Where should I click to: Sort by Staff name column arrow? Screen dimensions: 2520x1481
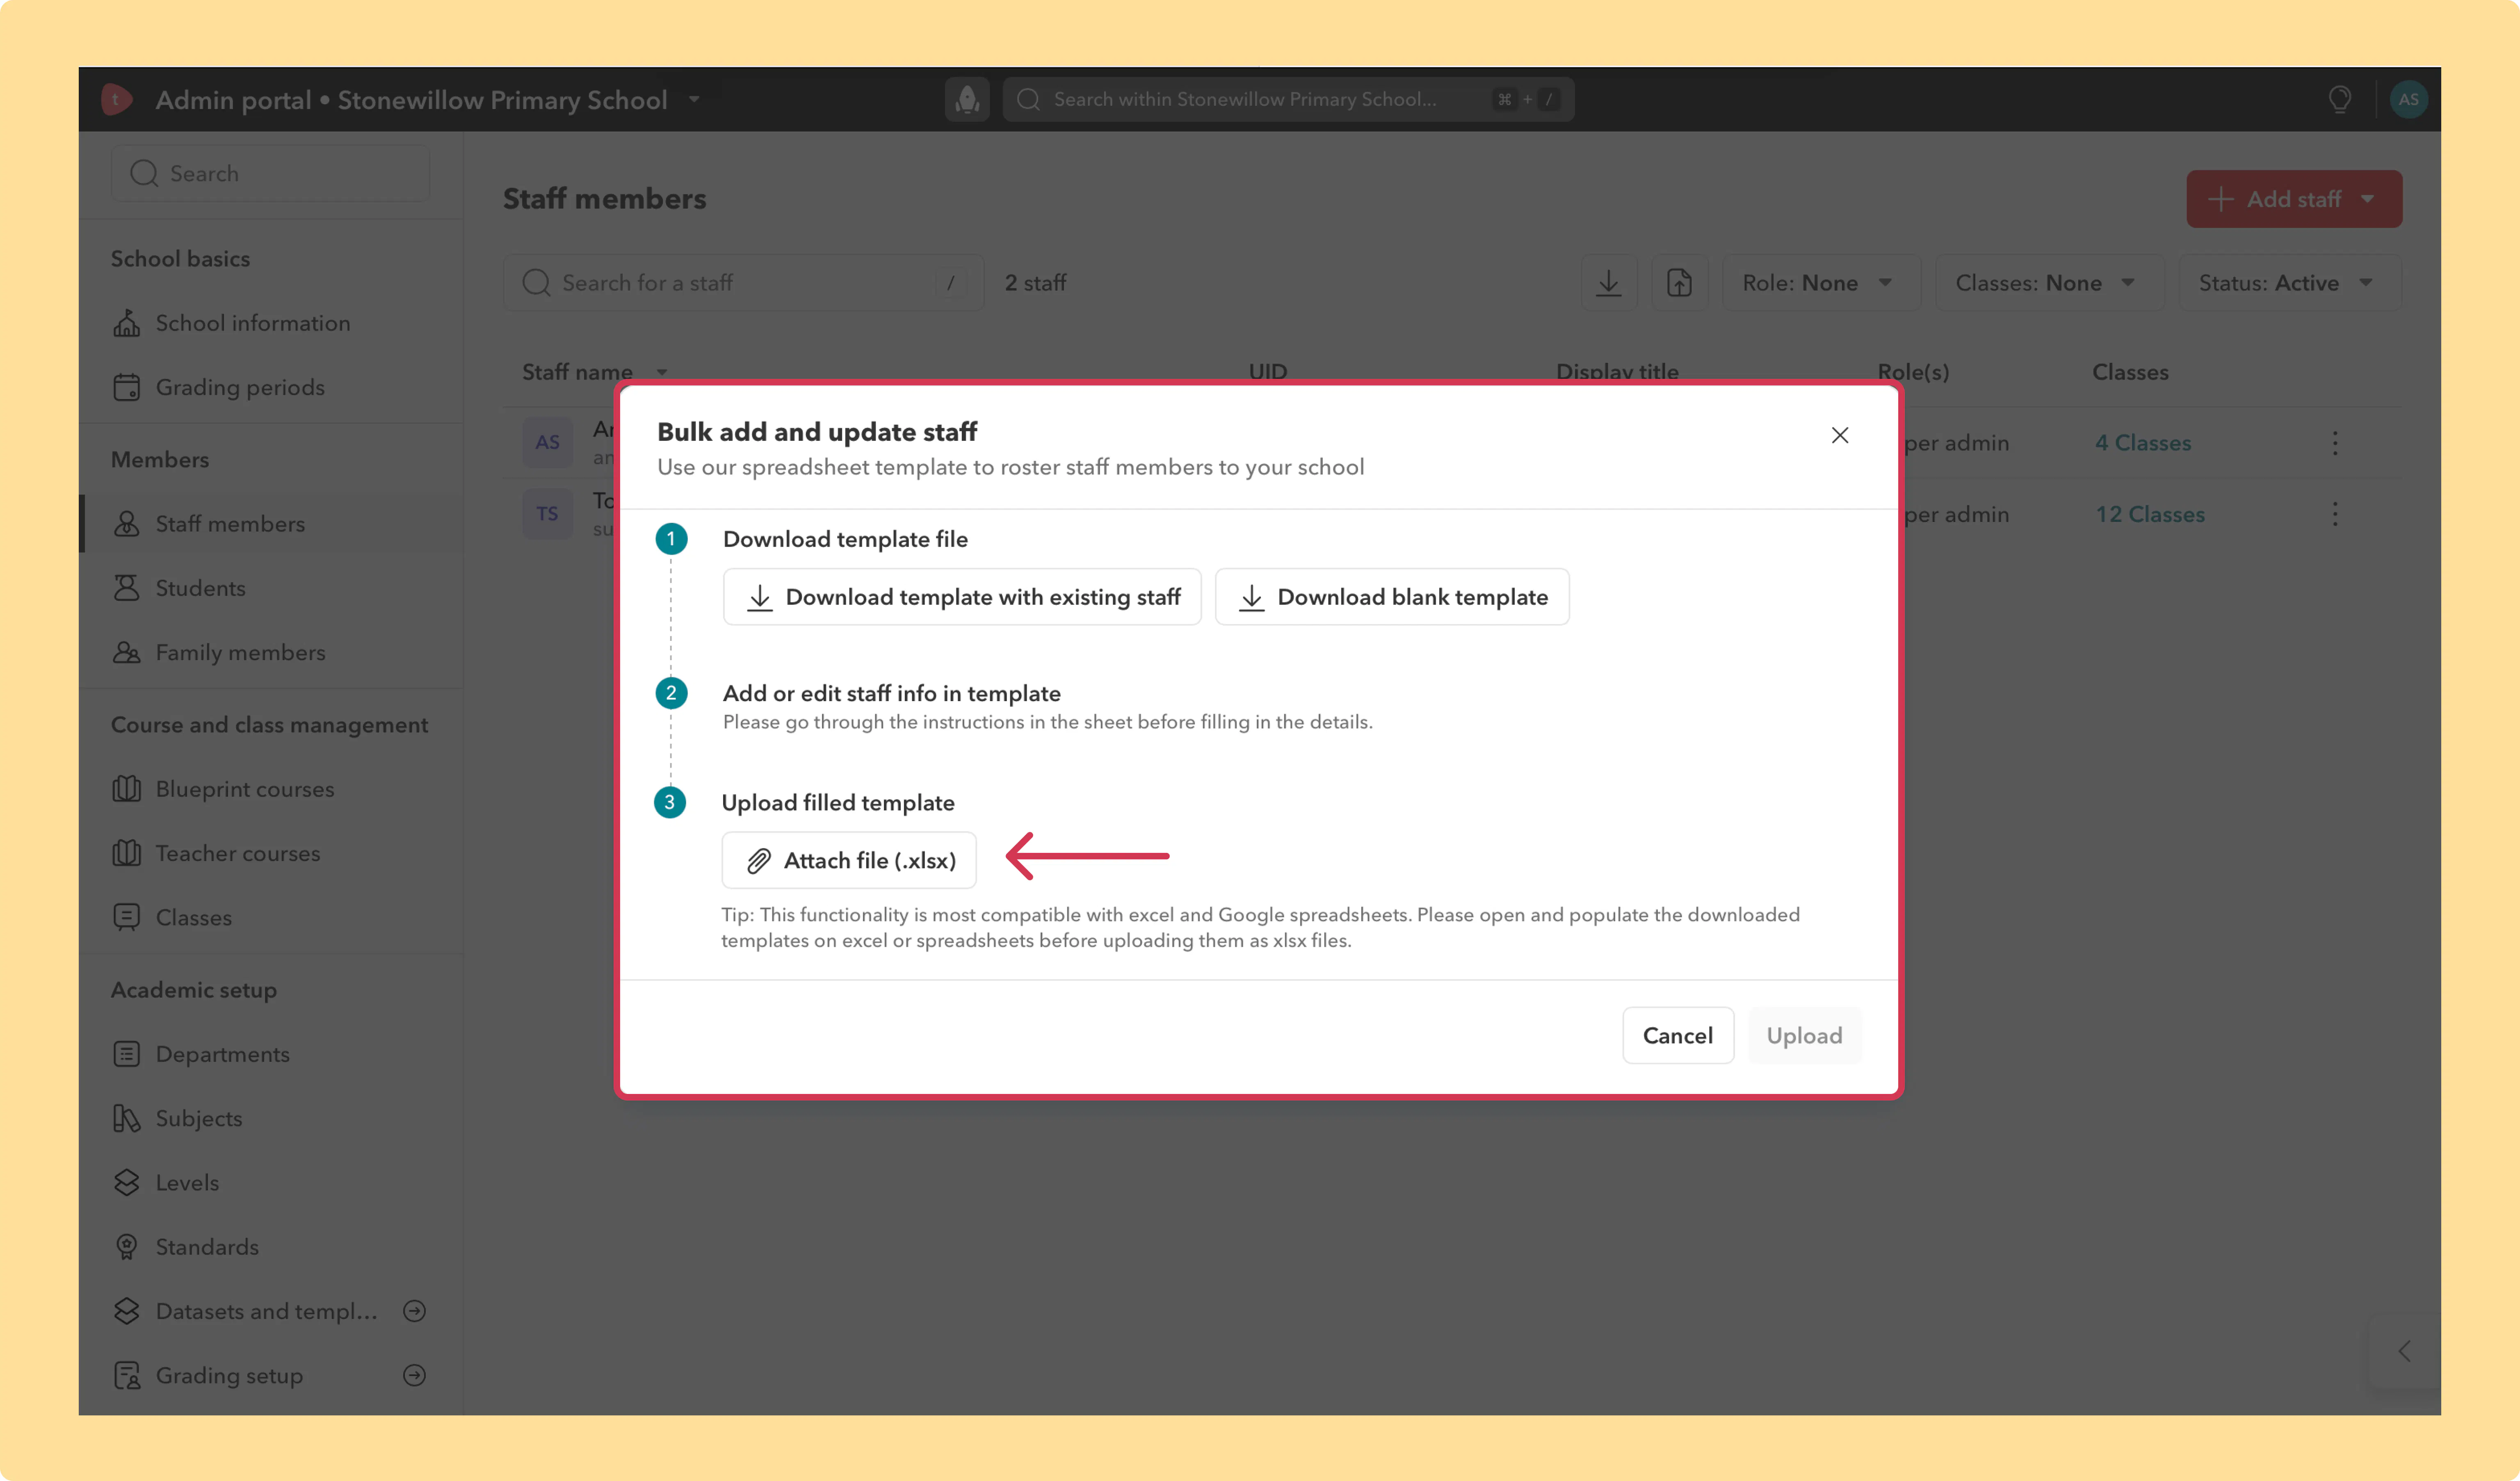(662, 373)
